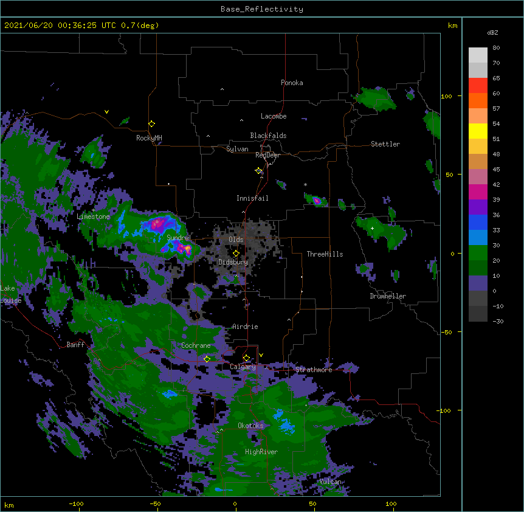Click the white cross in green echo near Drumheller
Screen dimensions: 524x512
click(372, 228)
